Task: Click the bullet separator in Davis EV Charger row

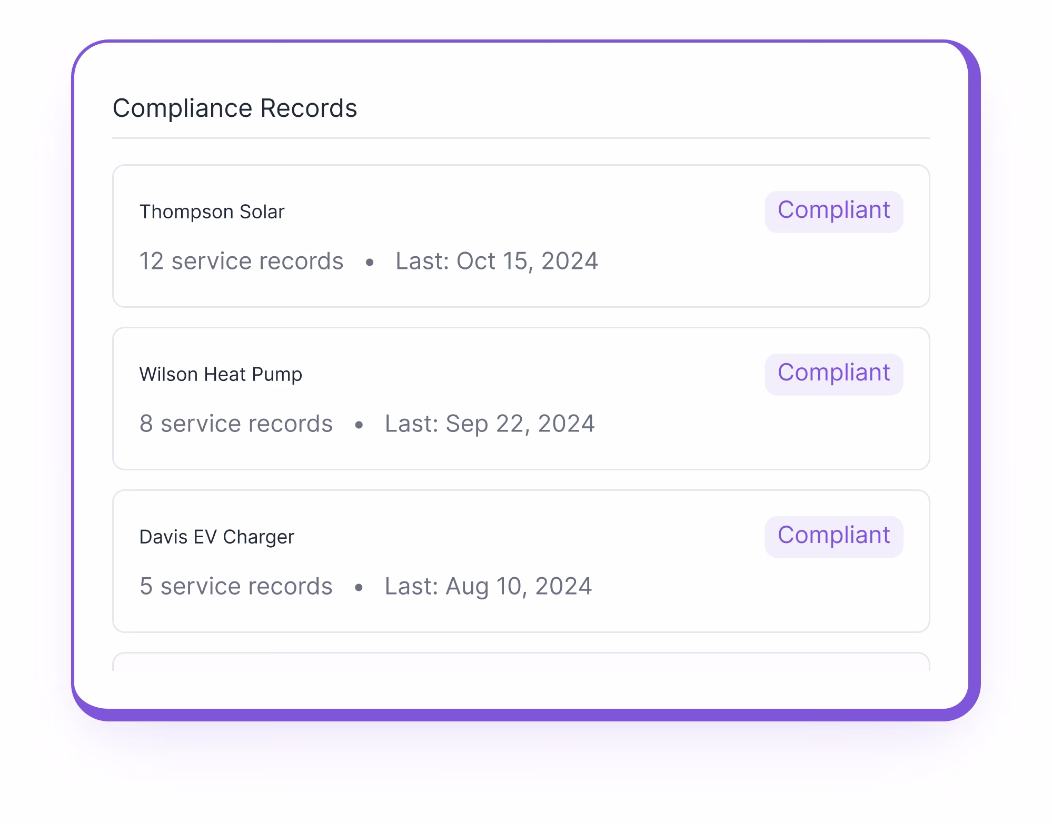Action: [x=360, y=587]
